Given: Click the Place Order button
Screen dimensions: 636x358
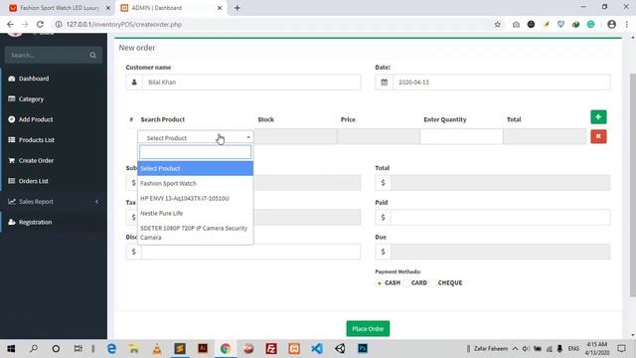Looking at the screenshot, I should (x=368, y=329).
